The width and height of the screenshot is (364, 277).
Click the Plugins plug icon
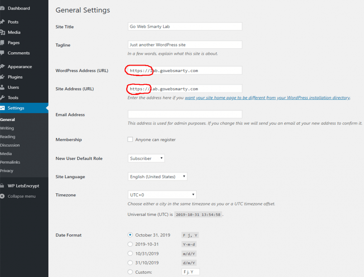pyautogui.click(x=2, y=77)
